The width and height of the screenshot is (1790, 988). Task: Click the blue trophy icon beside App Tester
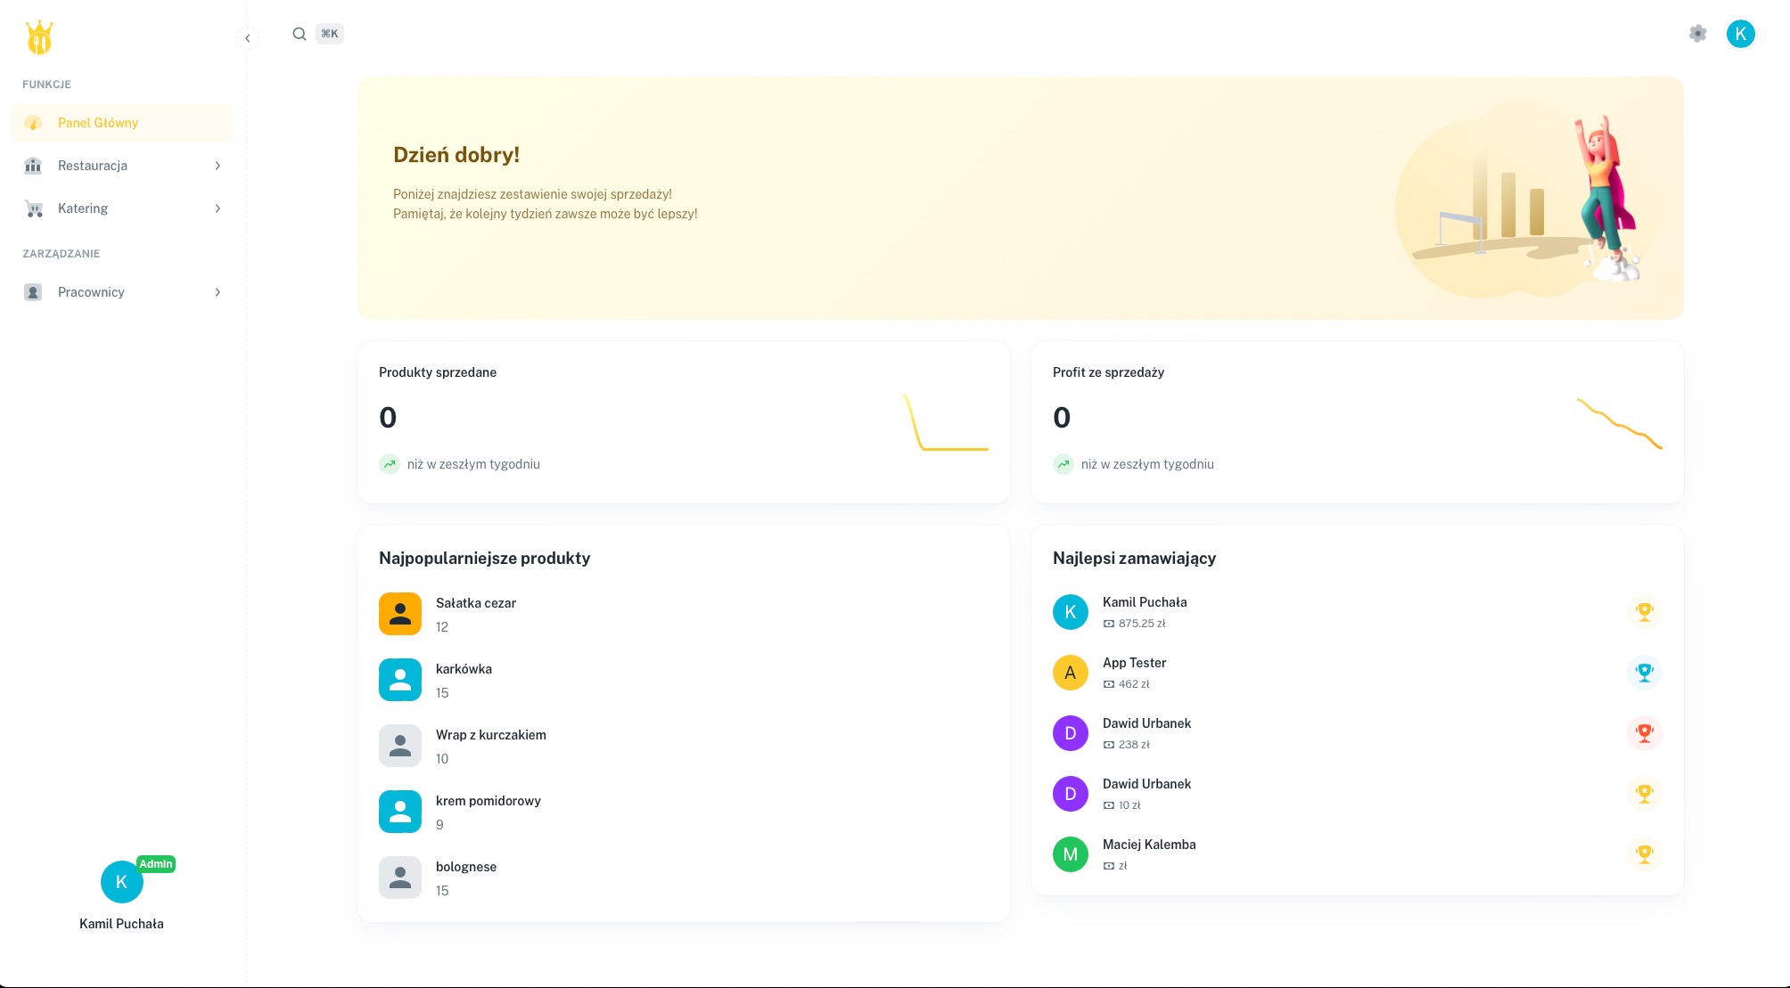(1643, 673)
